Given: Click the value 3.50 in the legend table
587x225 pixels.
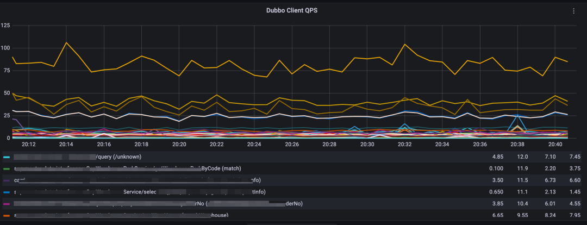Looking at the screenshot, I should [x=498, y=180].
